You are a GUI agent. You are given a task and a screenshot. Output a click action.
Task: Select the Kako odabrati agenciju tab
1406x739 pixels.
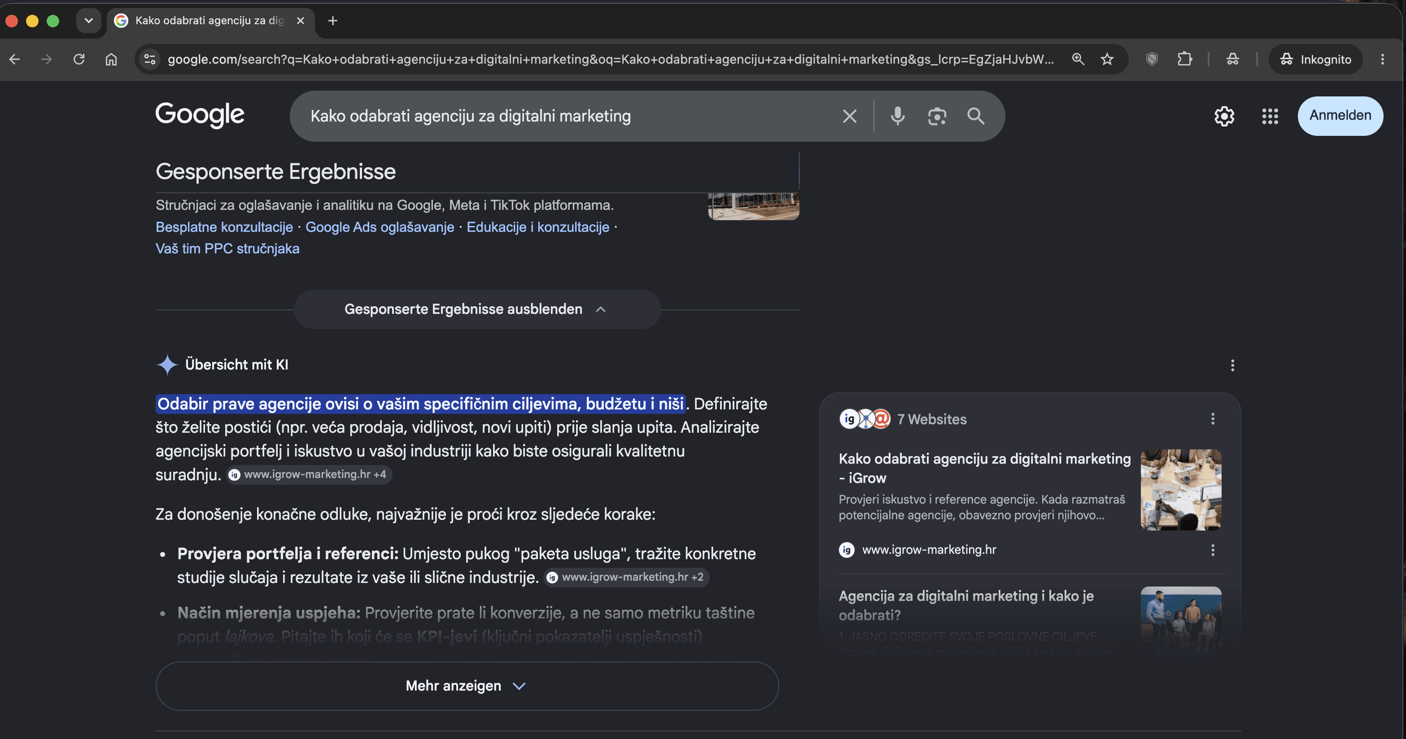(x=210, y=21)
